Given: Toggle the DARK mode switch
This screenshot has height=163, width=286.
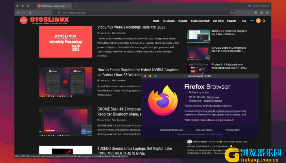Looking at the screenshot, I should coord(255,21).
